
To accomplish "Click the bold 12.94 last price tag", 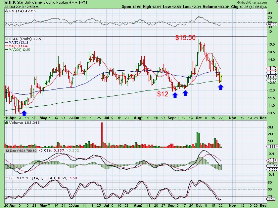I will [x=272, y=76].
